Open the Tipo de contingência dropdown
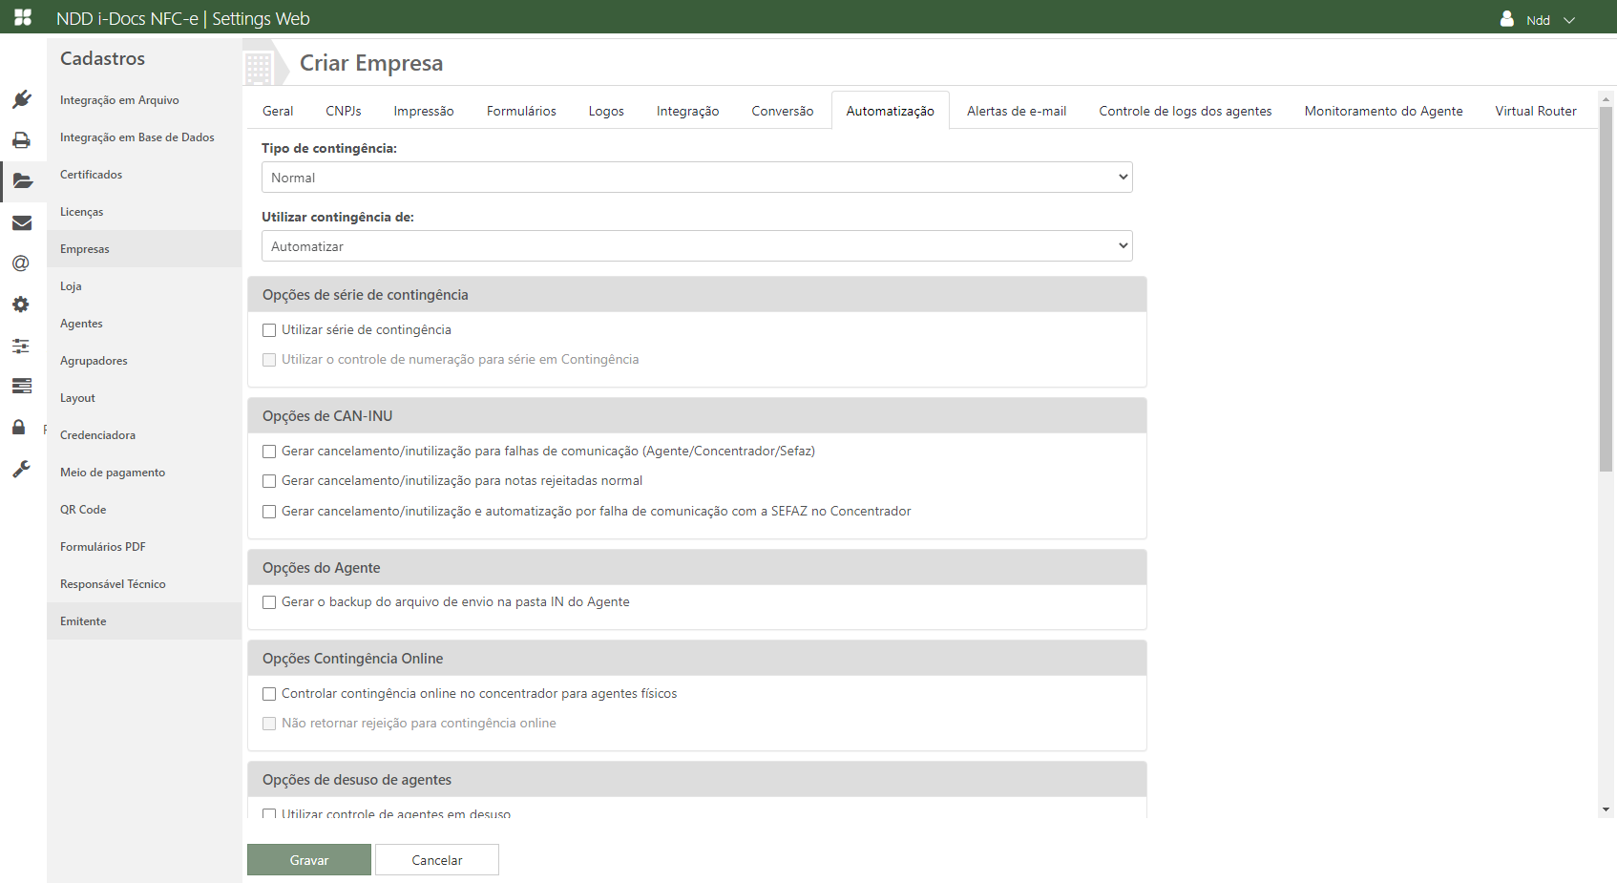The width and height of the screenshot is (1617, 883). point(697,178)
